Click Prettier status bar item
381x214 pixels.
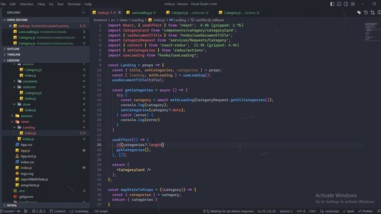point(365,212)
